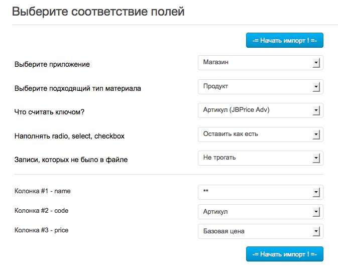The image size is (338, 277).
Task: Click the arrow icon on 'Продукт' select
Action: pos(316,87)
